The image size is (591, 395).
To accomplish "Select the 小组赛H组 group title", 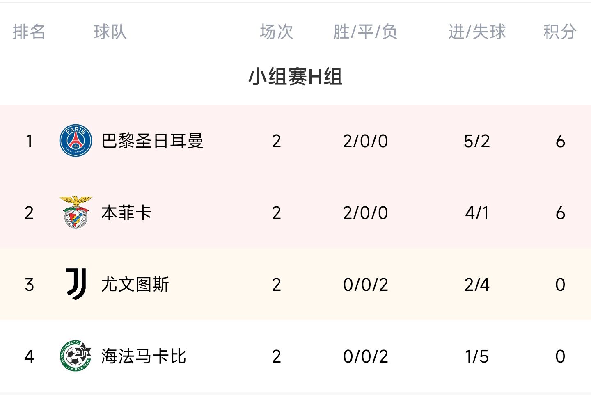I will coord(295,77).
